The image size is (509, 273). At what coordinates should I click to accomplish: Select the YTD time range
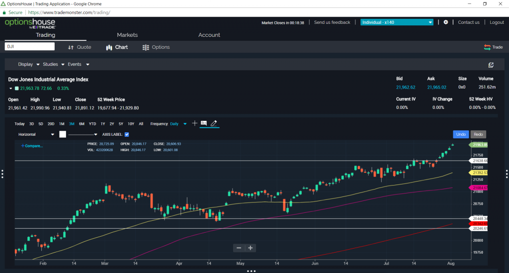[92, 124]
